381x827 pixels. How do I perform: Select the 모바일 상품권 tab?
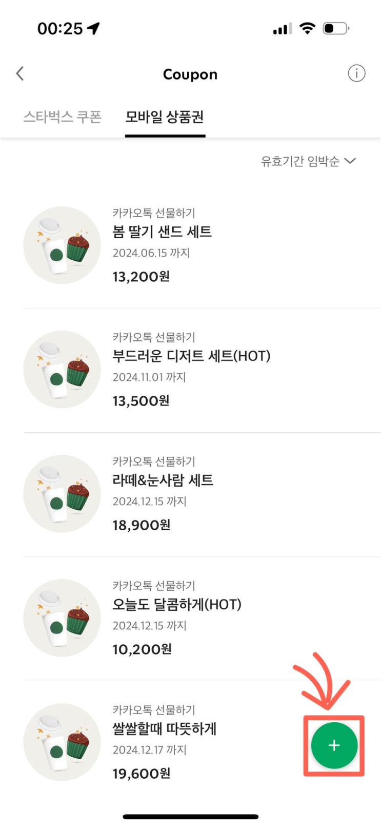click(165, 117)
